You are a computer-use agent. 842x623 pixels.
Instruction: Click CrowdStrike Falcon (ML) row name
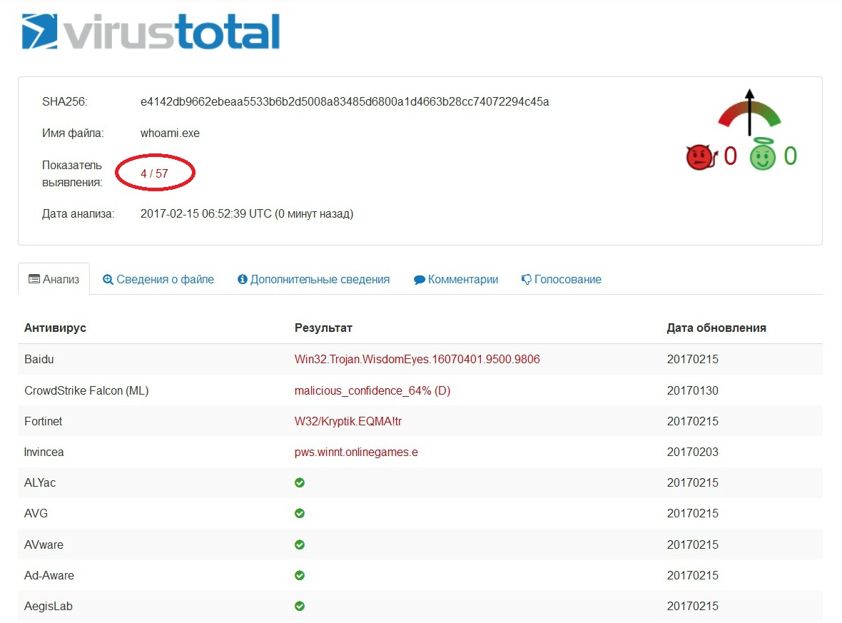coord(86,390)
